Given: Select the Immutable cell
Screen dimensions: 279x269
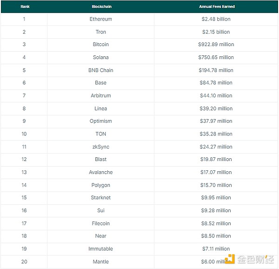Looking at the screenshot, I should pos(101,249).
